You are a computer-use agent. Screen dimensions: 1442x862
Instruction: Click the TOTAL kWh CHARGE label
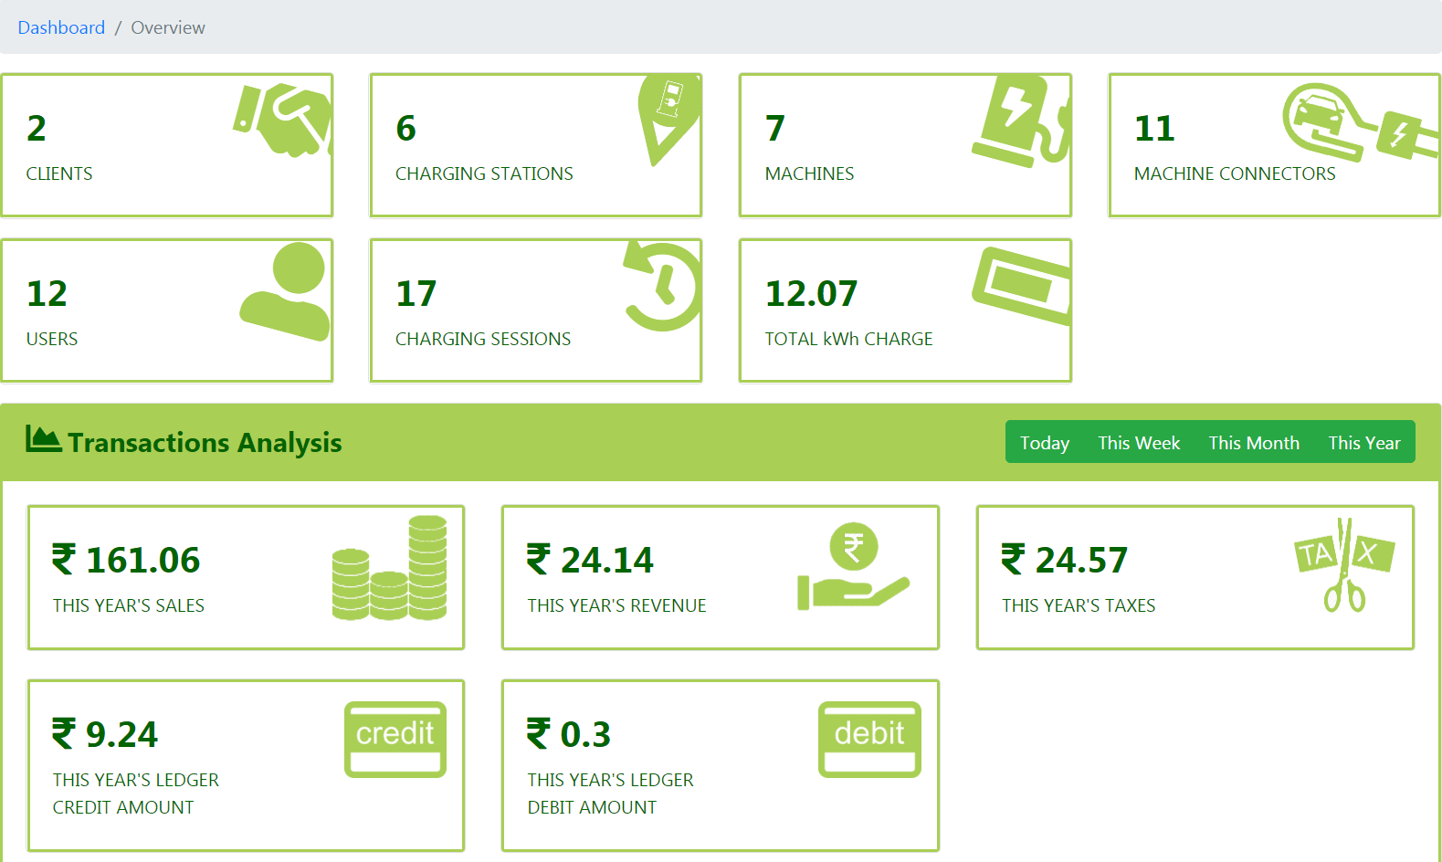point(848,339)
